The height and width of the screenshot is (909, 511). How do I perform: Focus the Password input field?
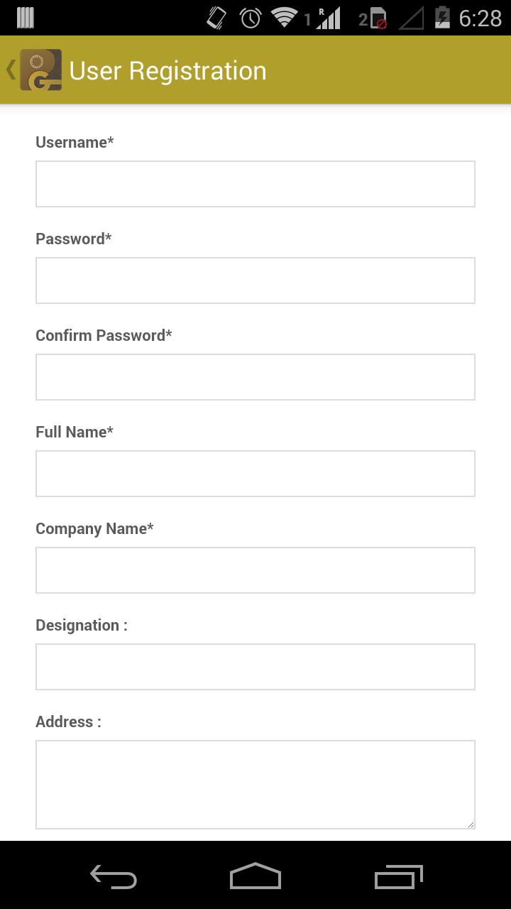tap(255, 281)
